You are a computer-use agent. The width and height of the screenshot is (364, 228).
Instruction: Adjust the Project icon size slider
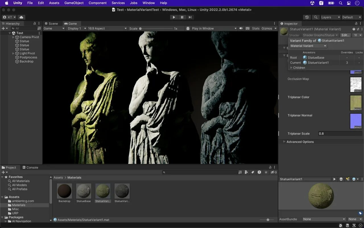point(267,220)
